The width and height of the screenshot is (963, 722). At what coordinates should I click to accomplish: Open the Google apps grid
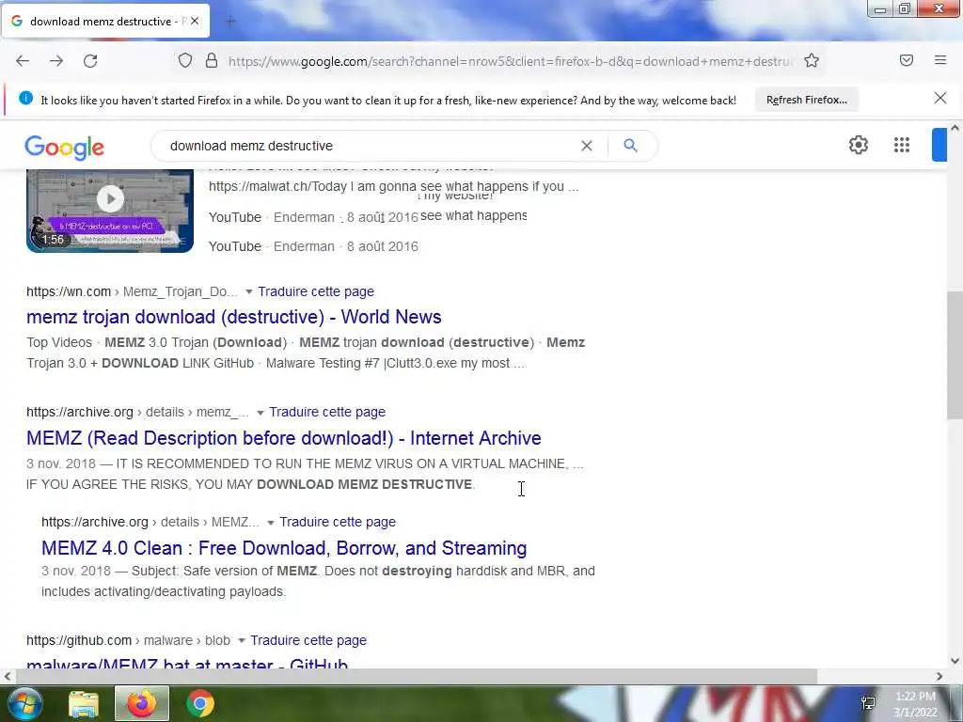[x=902, y=145]
